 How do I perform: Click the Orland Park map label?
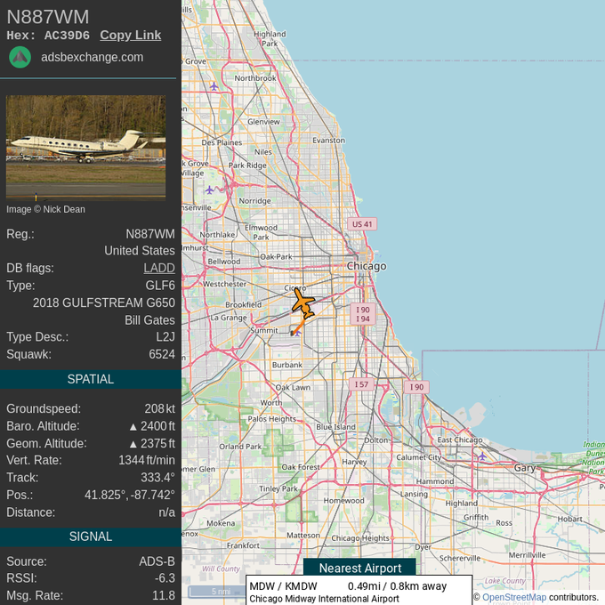point(240,447)
